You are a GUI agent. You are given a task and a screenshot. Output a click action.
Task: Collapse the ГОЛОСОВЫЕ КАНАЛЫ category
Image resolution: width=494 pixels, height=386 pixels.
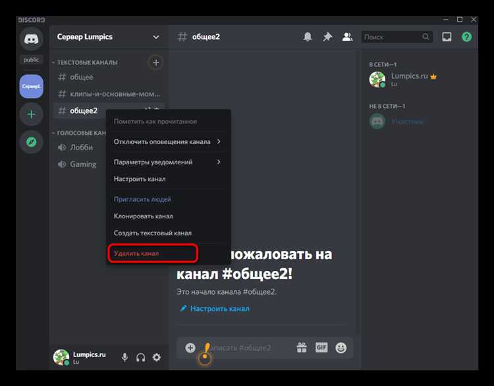[79, 133]
